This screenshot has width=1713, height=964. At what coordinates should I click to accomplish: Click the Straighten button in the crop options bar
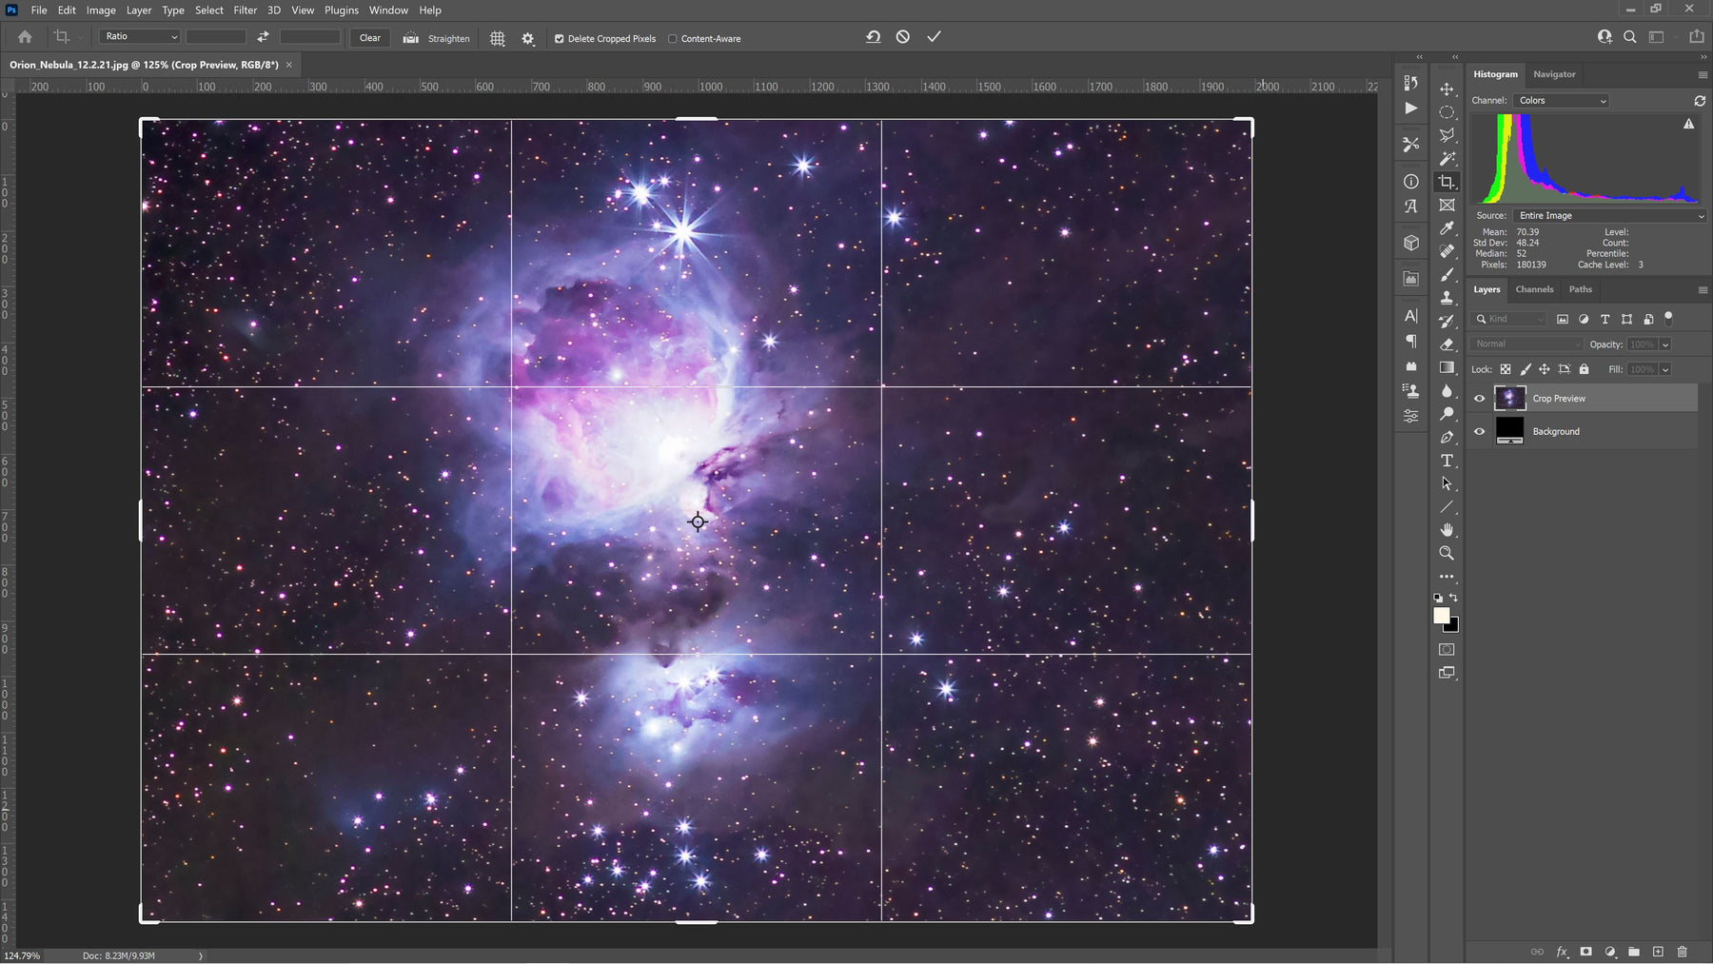point(435,38)
